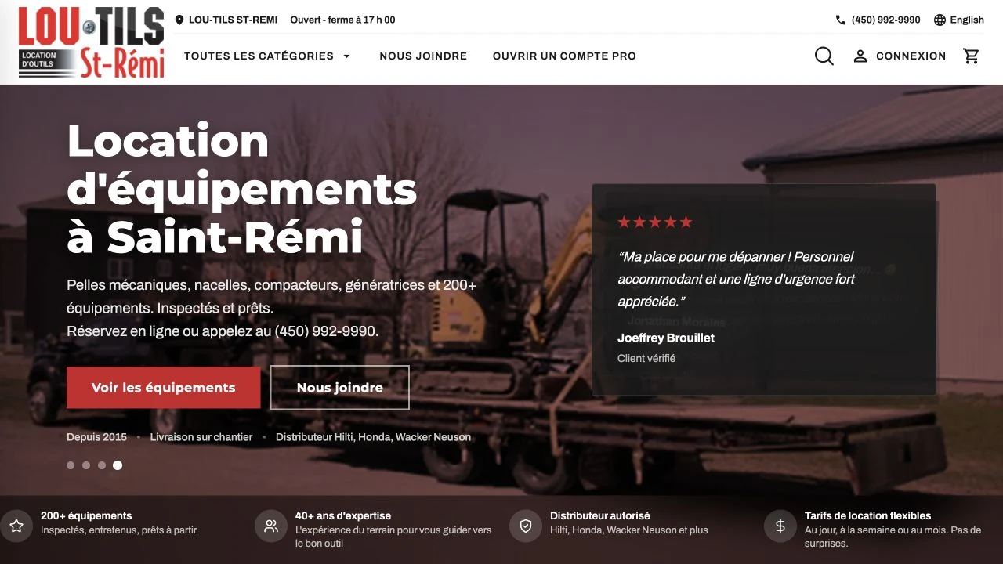Open the Nous joindre menu item
This screenshot has height=564, width=1003.
423,56
